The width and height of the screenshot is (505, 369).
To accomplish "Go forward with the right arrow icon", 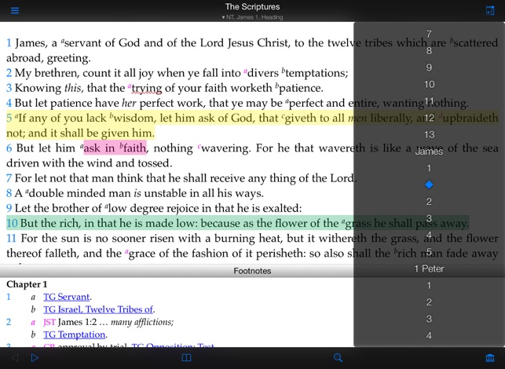I will point(35,358).
